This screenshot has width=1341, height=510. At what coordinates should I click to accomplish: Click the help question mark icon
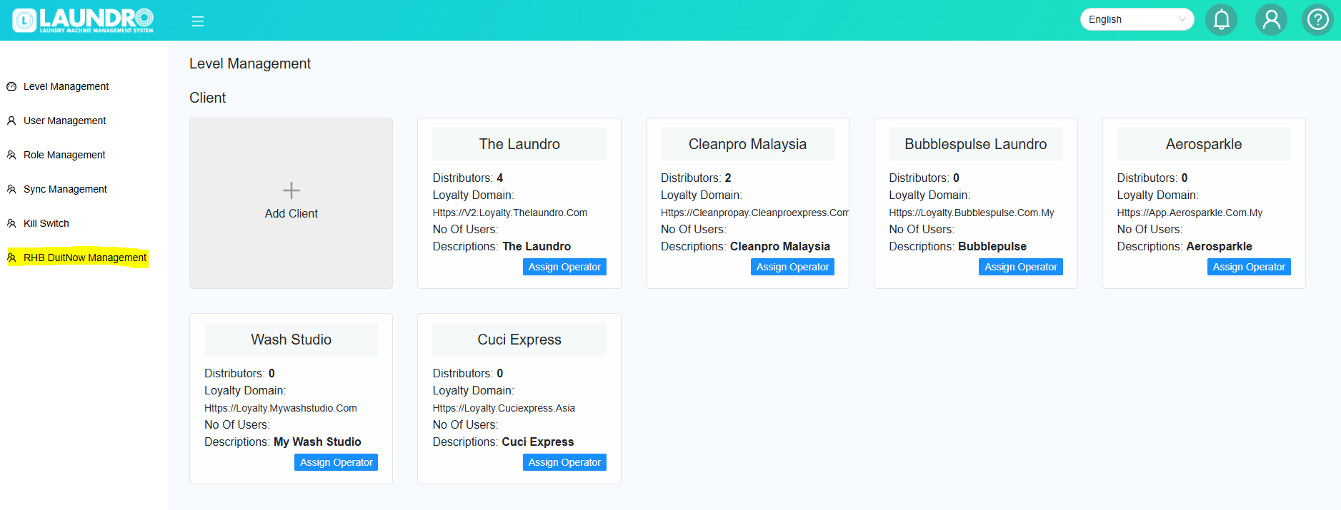click(1317, 19)
